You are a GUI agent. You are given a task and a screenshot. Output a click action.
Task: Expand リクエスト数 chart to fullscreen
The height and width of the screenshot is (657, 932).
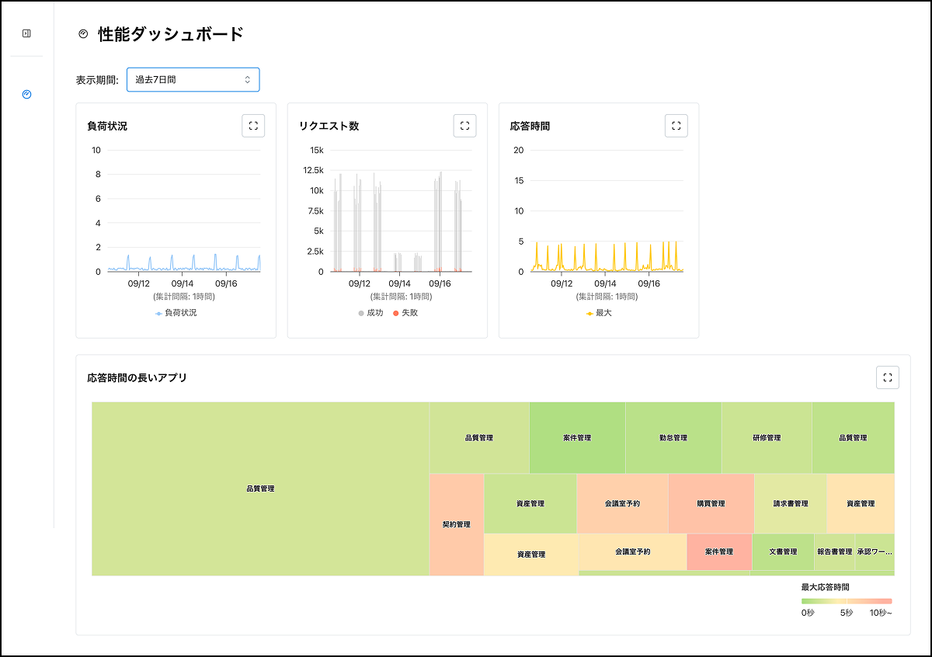point(464,126)
